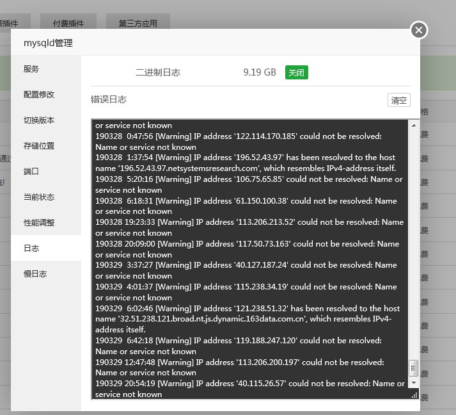
Task: Select 存储位置 in the sidebar
Action: (x=39, y=146)
